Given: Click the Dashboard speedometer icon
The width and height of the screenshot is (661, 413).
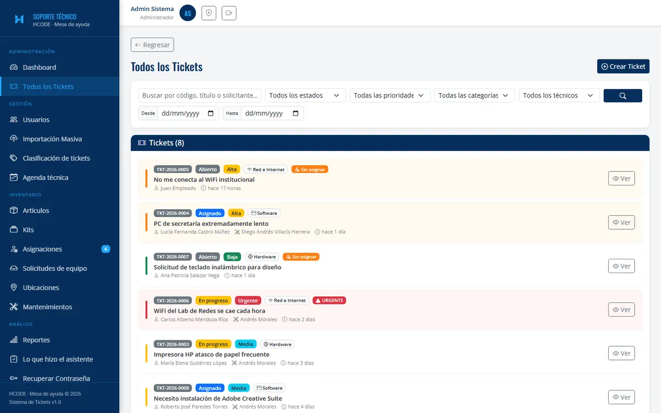Looking at the screenshot, I should [x=14, y=67].
